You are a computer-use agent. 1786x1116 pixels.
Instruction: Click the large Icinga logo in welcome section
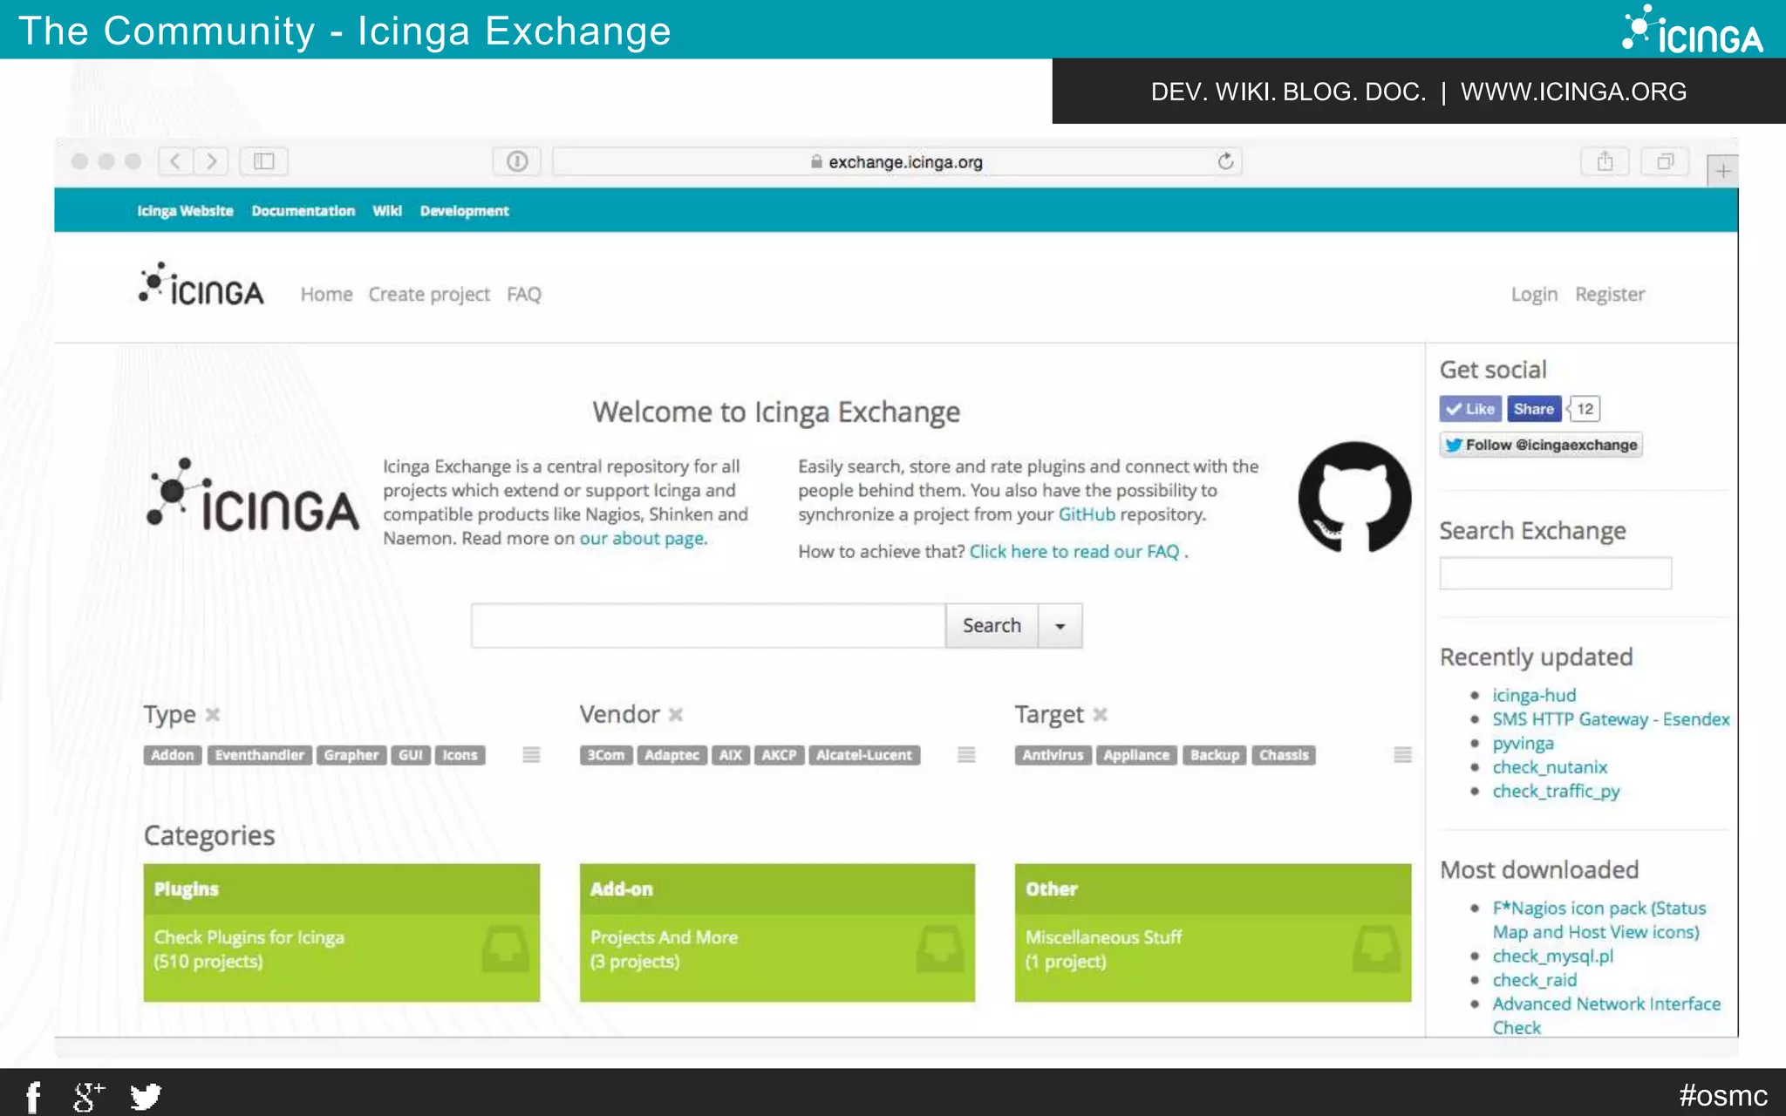coord(253,494)
